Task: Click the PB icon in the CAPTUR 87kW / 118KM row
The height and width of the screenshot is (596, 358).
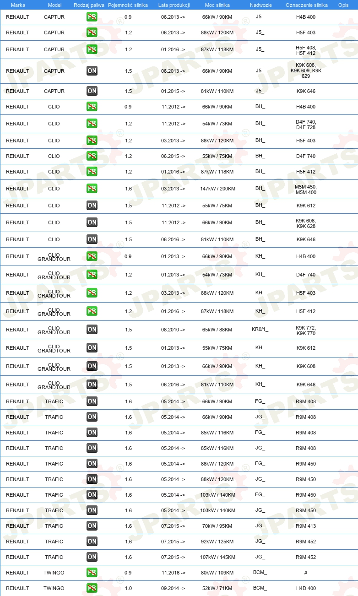Action: click(92, 49)
